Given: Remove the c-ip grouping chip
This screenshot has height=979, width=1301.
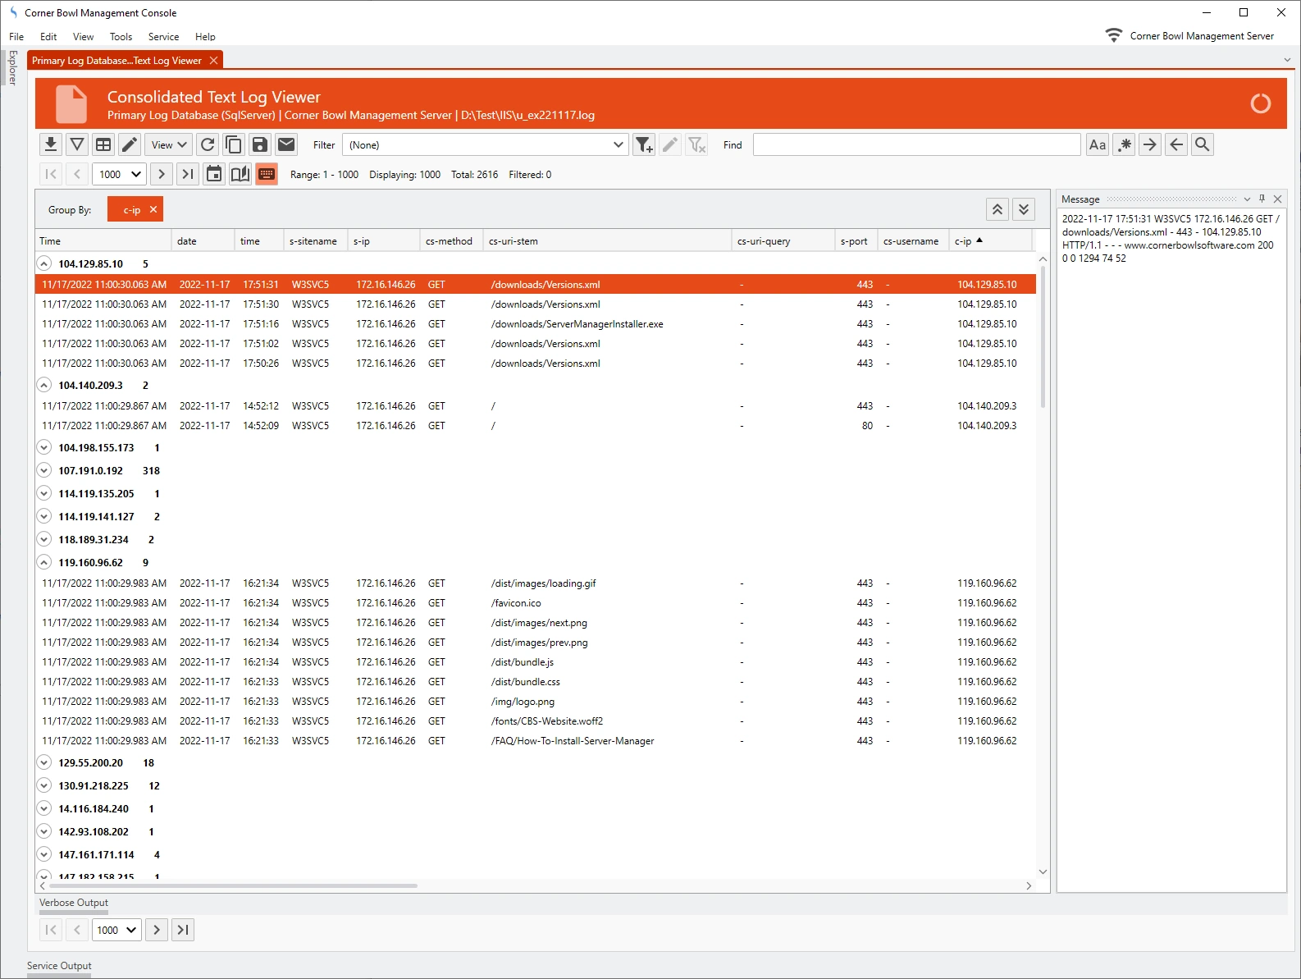Looking at the screenshot, I should 153,210.
